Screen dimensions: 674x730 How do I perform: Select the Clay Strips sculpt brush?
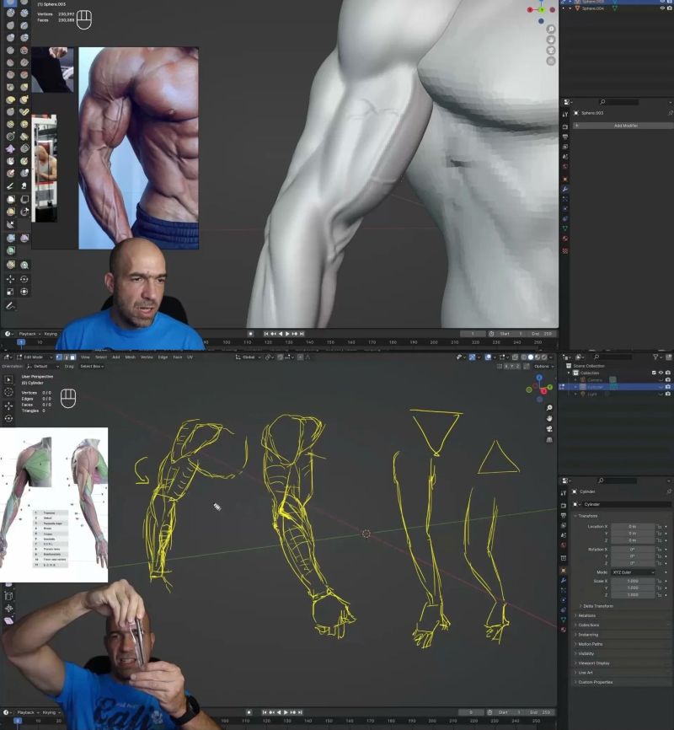point(24,13)
